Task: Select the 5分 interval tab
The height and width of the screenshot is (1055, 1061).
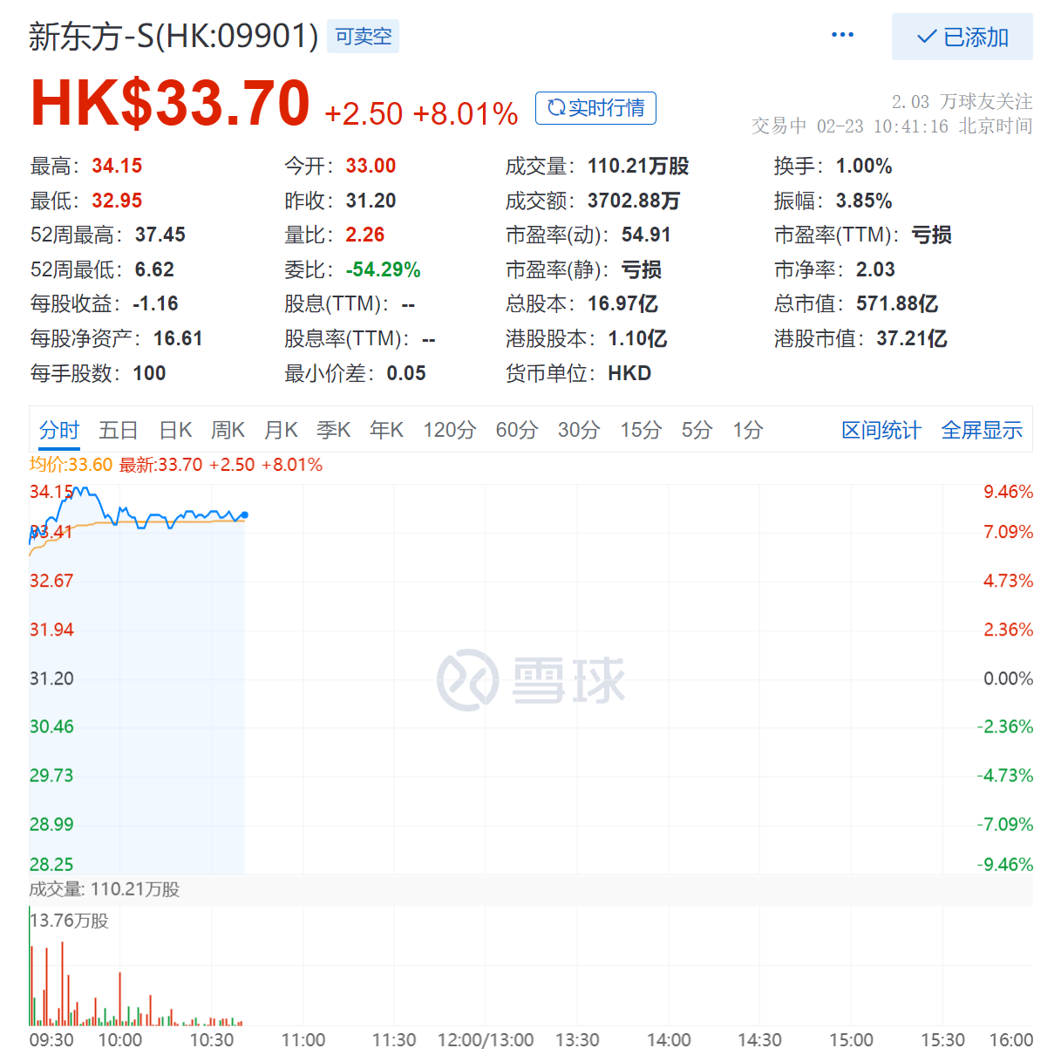Action: 697,430
